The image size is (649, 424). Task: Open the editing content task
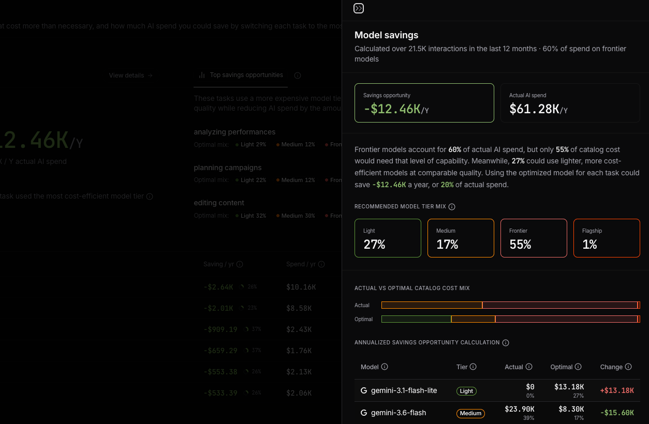click(219, 203)
